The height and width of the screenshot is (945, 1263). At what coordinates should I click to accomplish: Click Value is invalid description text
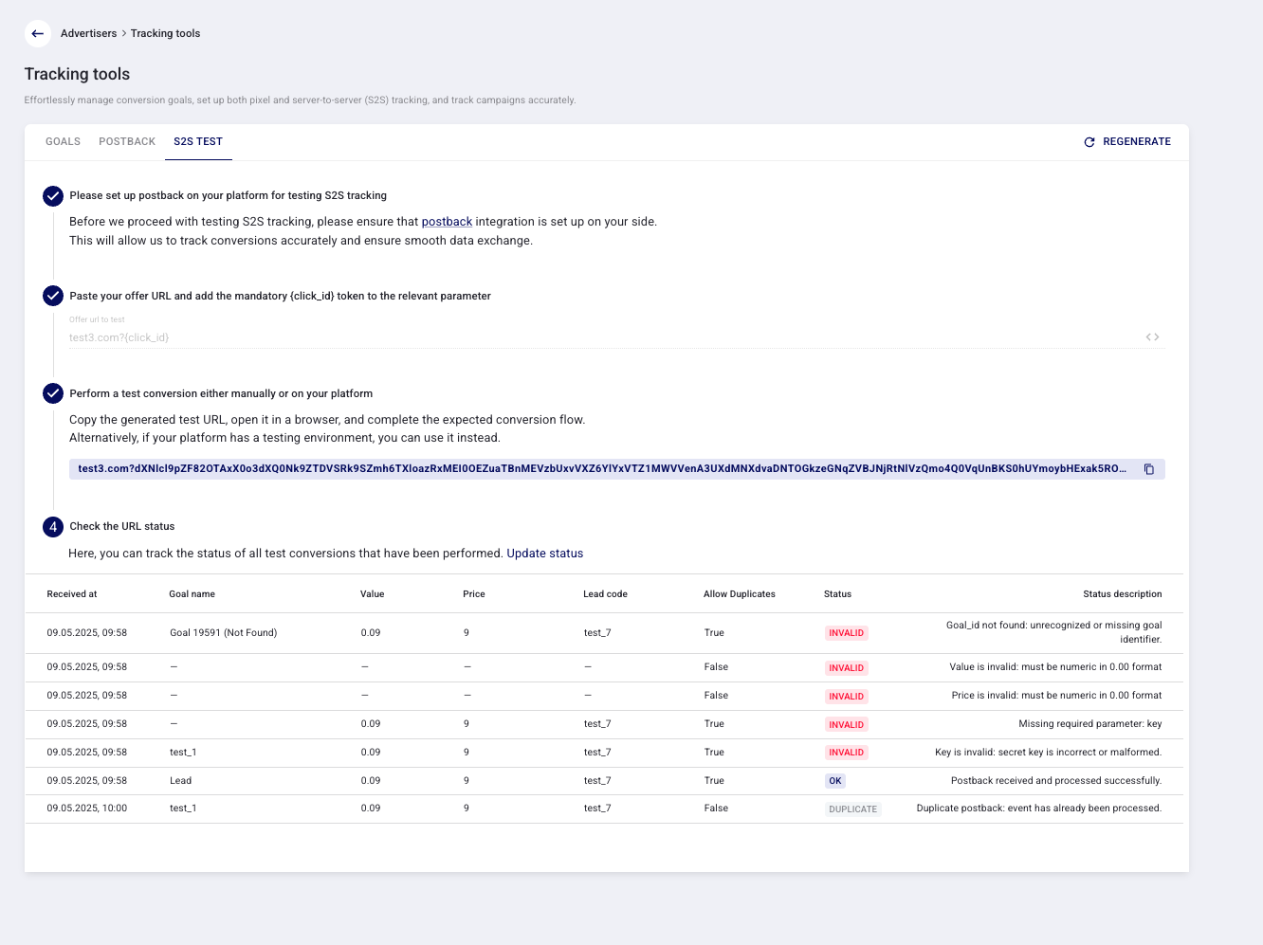(1055, 667)
